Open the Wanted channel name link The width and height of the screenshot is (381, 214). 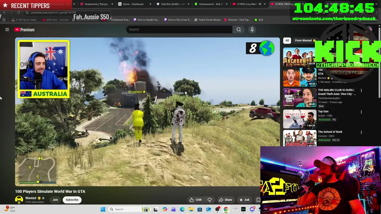click(x=31, y=198)
